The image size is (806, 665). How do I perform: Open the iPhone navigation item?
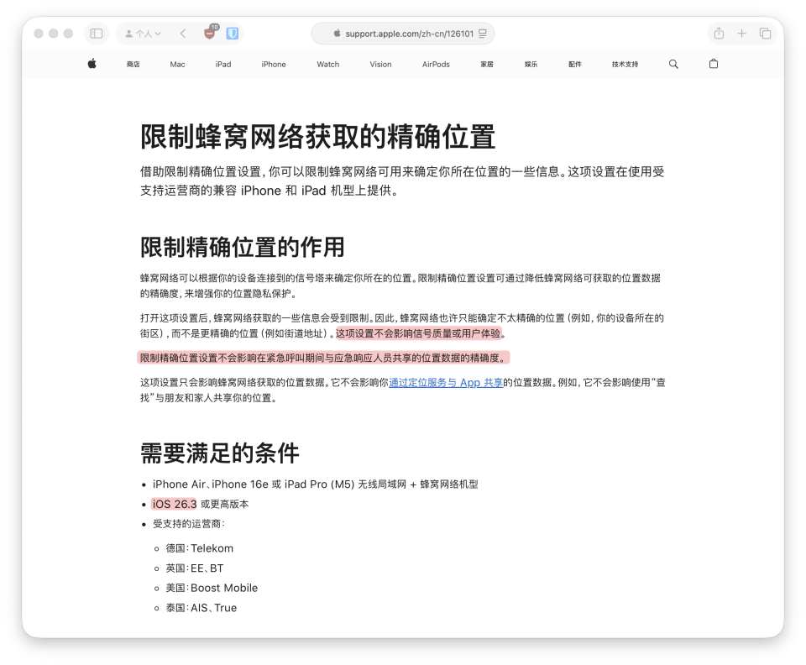(274, 65)
